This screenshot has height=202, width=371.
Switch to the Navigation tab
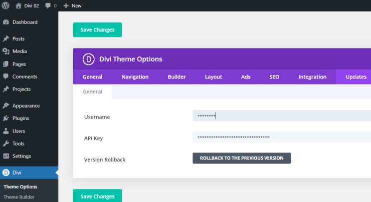pos(135,76)
